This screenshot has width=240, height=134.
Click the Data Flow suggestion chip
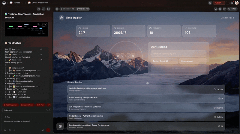pos(40,105)
